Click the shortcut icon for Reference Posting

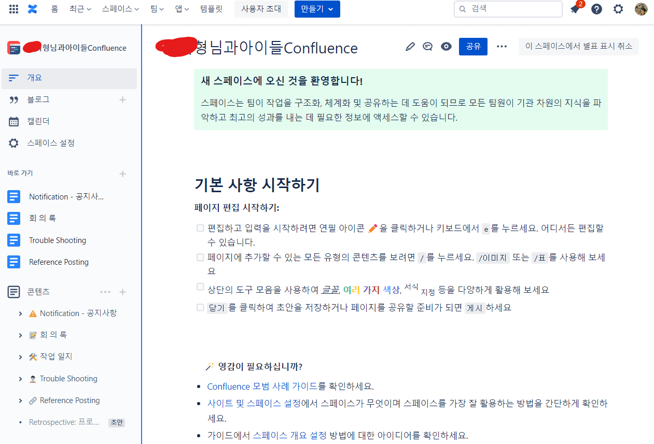click(14, 262)
